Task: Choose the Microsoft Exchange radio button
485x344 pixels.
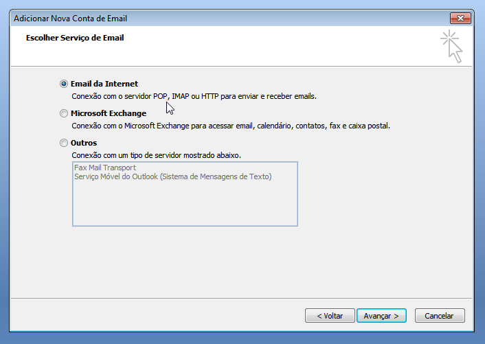Action: (64, 113)
